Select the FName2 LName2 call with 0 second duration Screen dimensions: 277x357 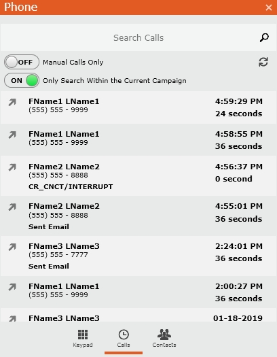click(x=138, y=176)
